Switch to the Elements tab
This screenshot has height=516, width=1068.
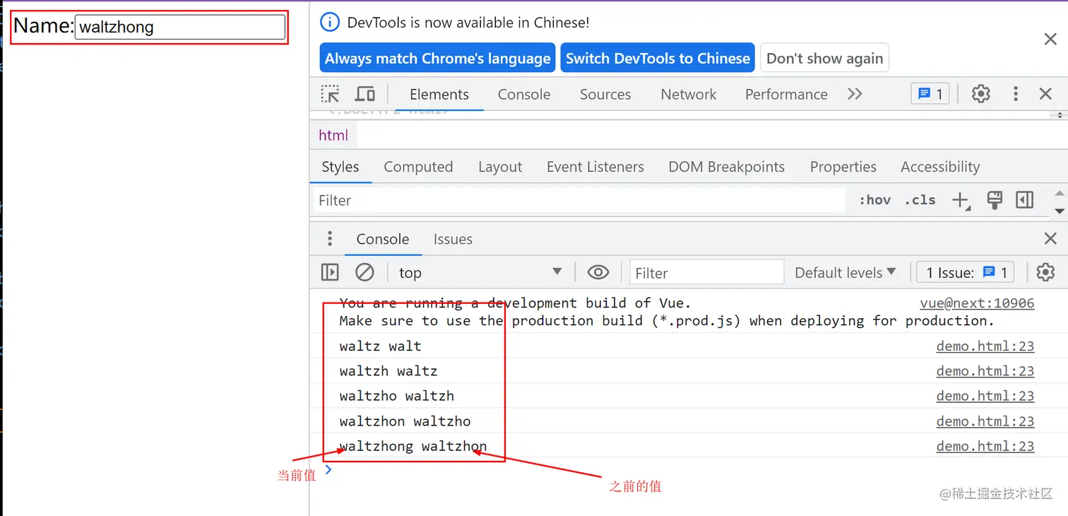tap(439, 95)
